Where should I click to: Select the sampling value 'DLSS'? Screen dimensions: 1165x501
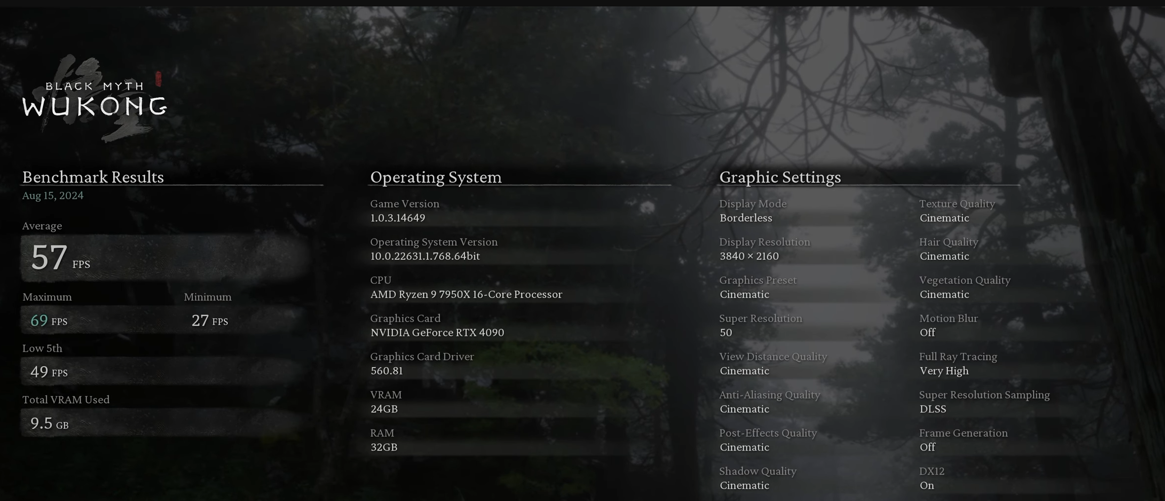(933, 409)
